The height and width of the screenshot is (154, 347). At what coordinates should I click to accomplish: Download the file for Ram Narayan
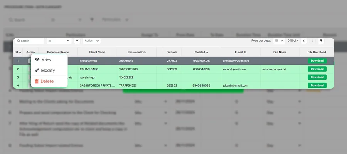pos(317,61)
